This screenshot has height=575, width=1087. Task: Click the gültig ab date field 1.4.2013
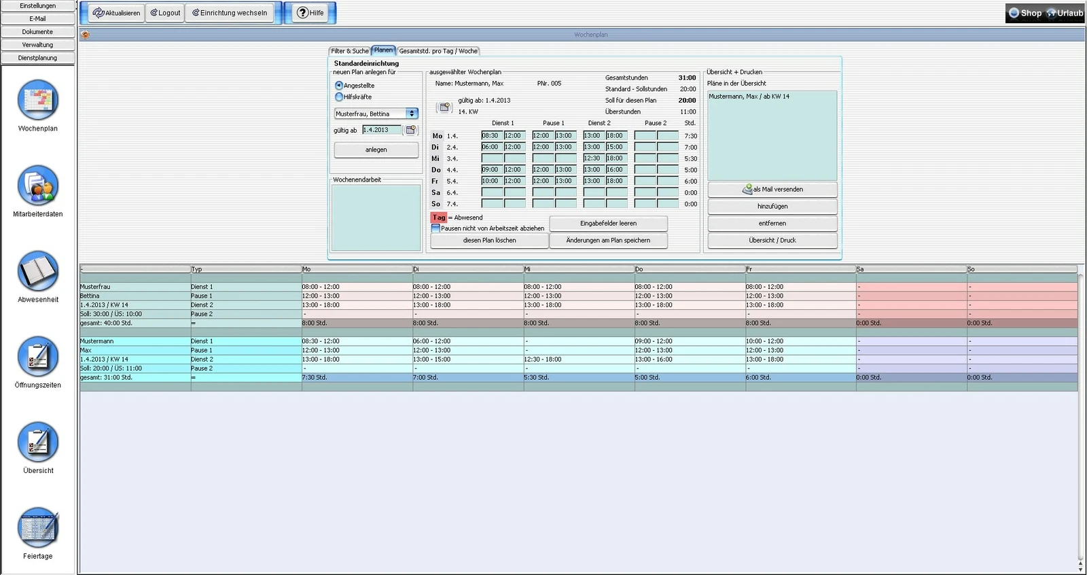(x=382, y=130)
